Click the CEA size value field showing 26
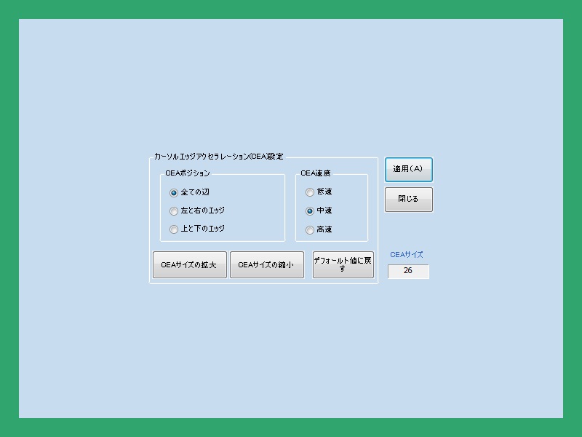This screenshot has width=582, height=437. click(x=408, y=271)
